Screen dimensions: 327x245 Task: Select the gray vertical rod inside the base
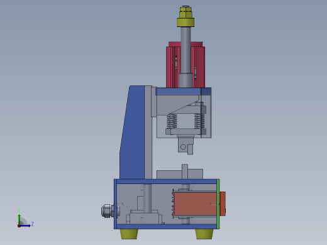coord(147,199)
